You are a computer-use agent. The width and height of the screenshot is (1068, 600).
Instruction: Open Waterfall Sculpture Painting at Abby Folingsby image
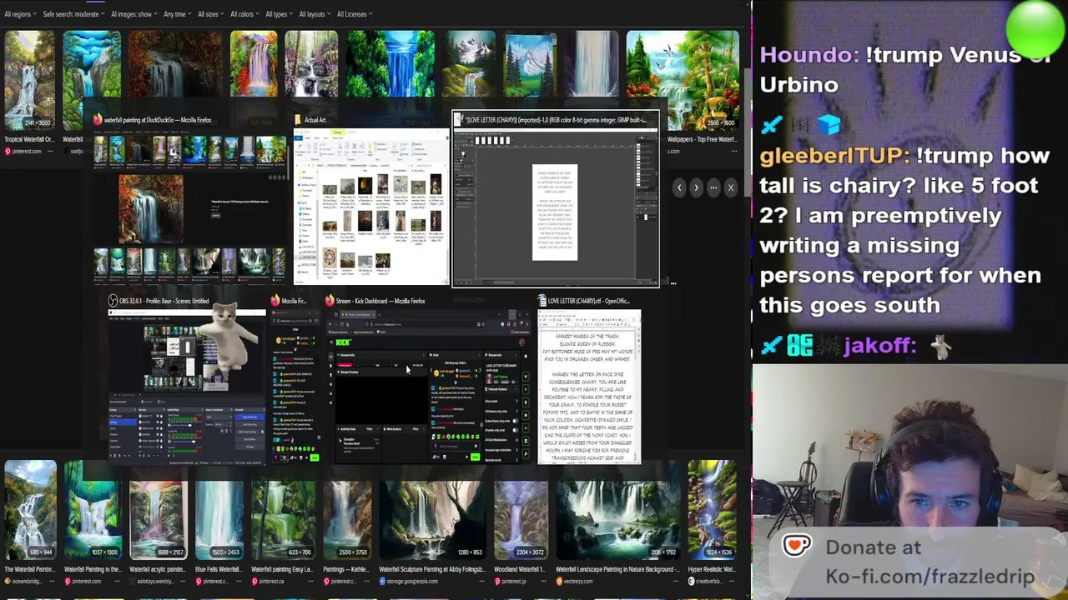pos(431,511)
